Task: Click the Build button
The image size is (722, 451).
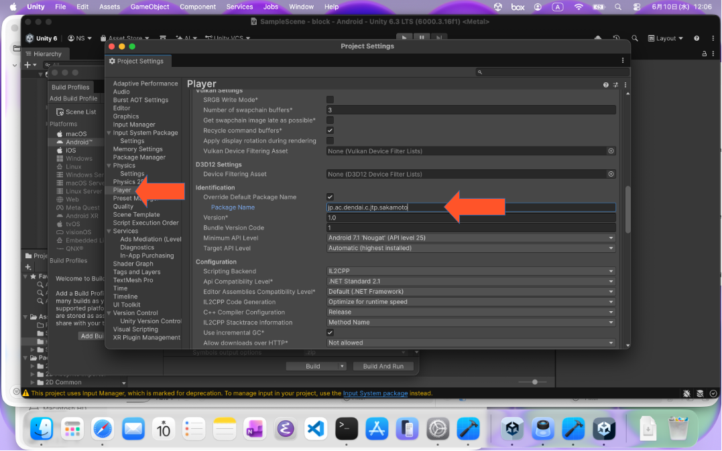Action: click(312, 367)
